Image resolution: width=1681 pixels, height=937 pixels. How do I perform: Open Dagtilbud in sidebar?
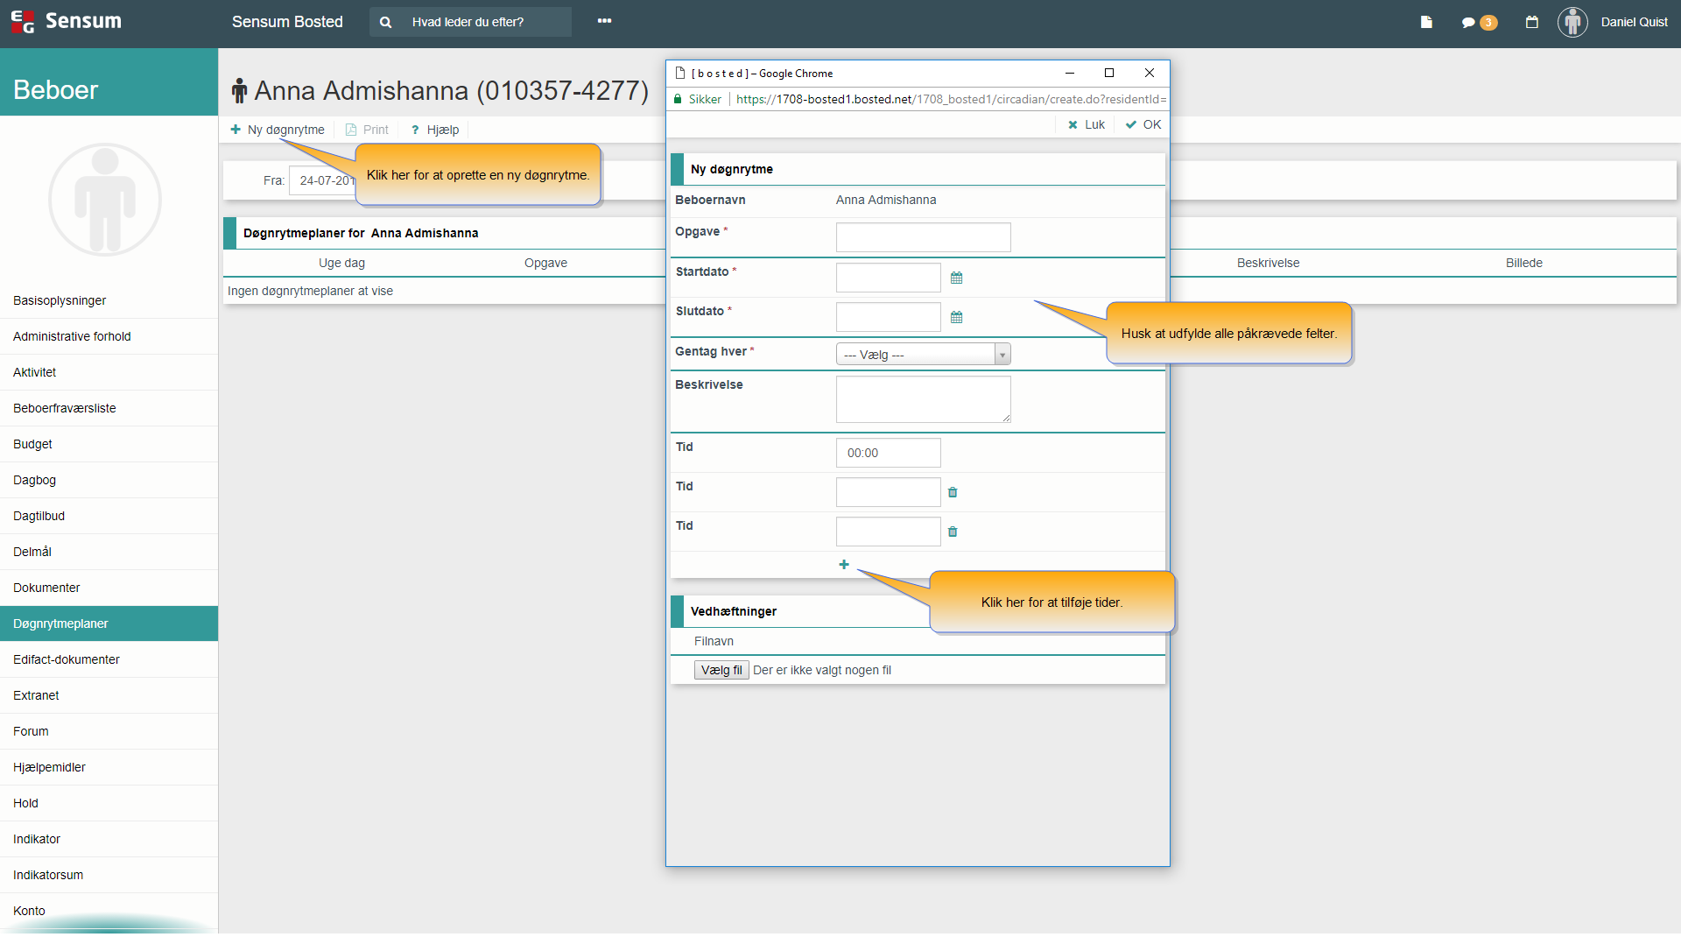(x=109, y=516)
